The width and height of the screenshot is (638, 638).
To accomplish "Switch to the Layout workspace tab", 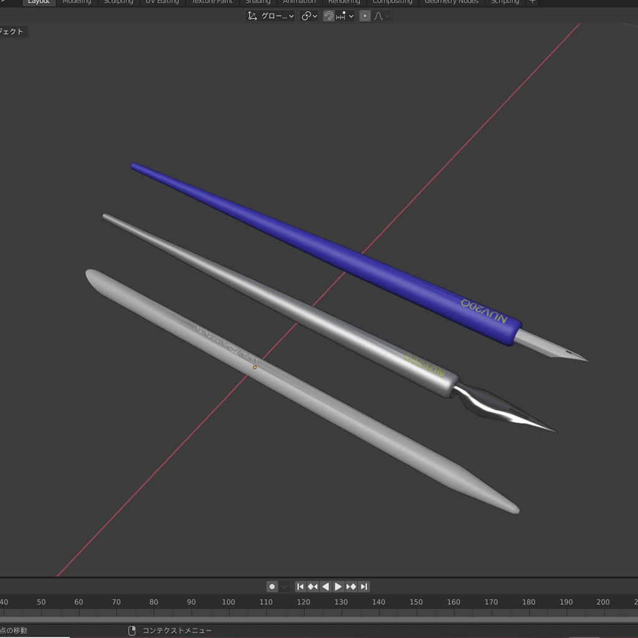I will (x=39, y=2).
